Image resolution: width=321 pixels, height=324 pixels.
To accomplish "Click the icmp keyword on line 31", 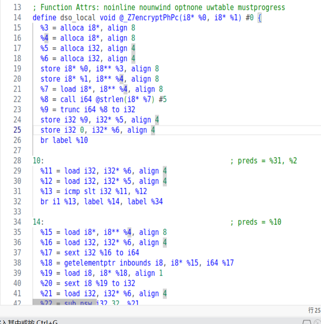I will (x=72, y=191).
